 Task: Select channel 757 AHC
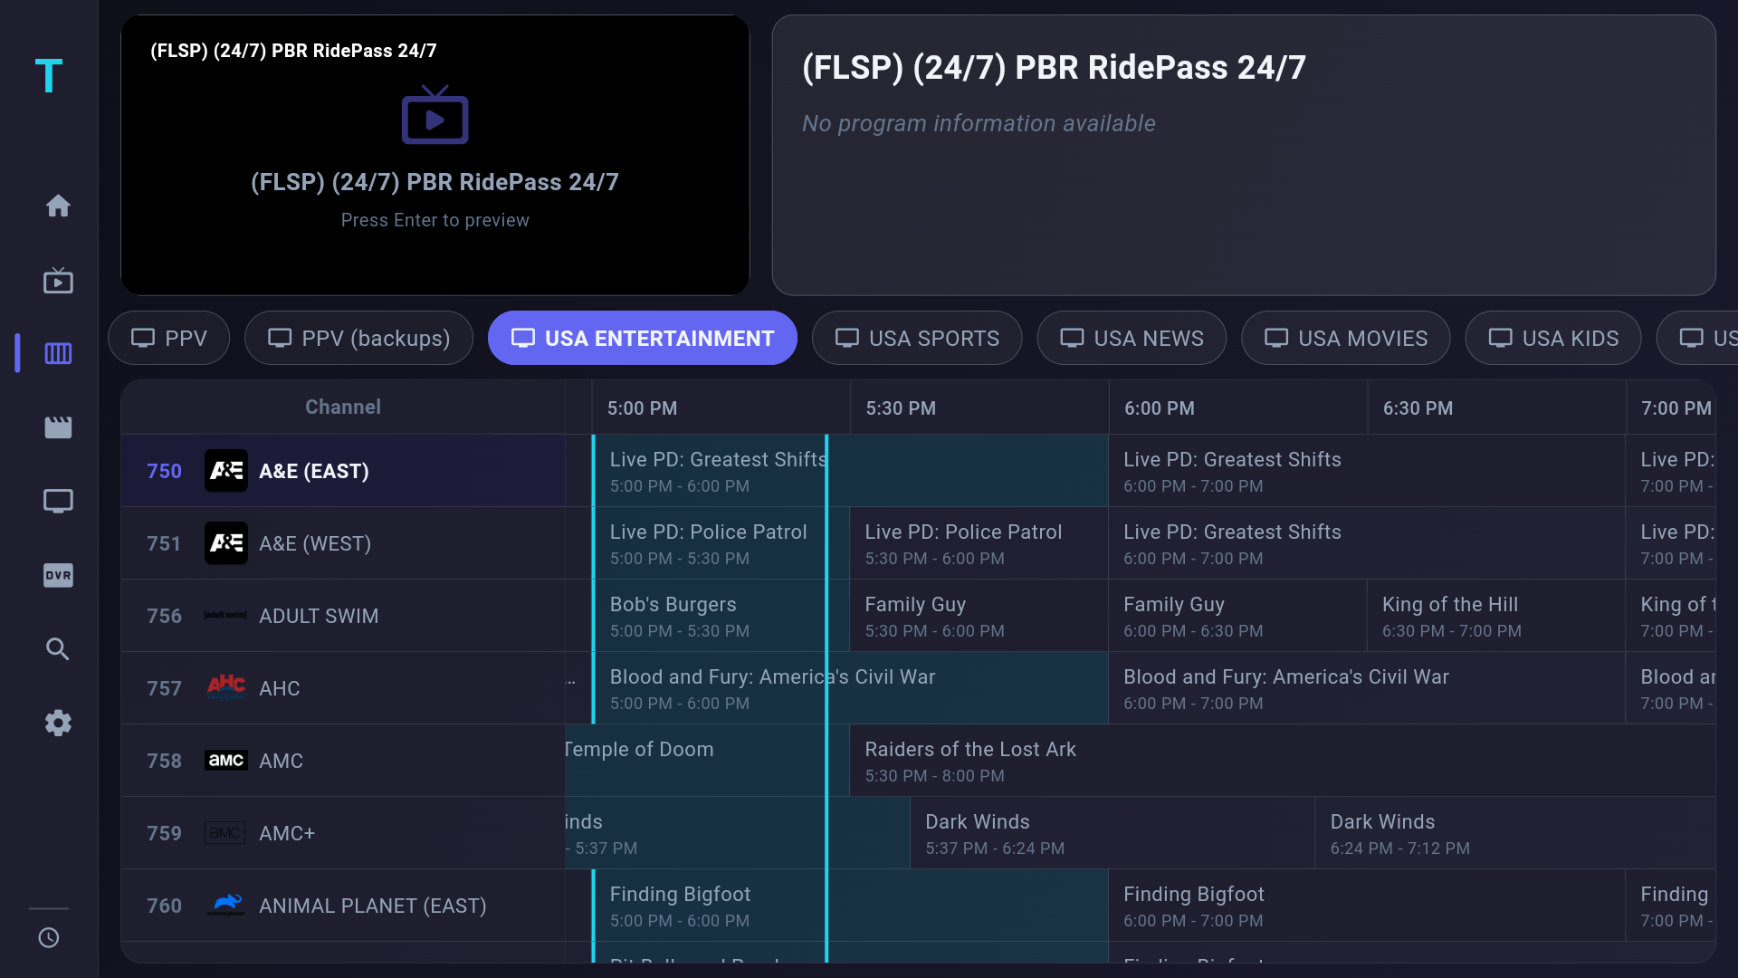pyautogui.click(x=343, y=688)
